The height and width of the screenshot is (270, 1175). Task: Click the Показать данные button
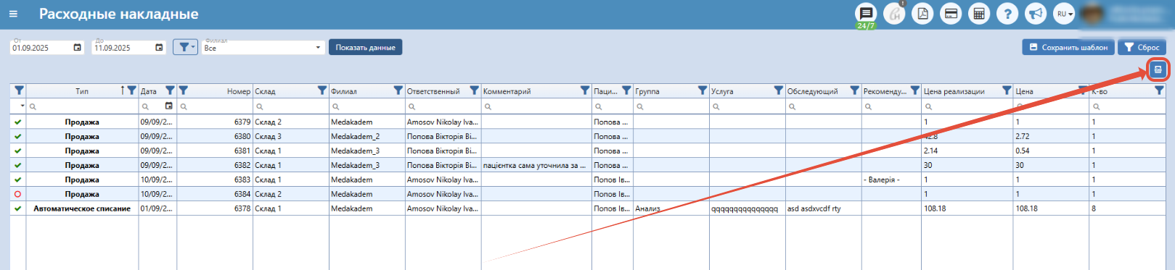[x=365, y=47]
